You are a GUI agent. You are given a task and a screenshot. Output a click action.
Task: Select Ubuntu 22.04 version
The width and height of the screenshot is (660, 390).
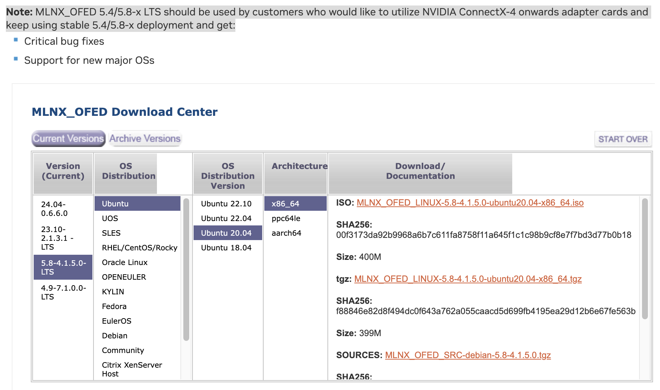click(228, 218)
